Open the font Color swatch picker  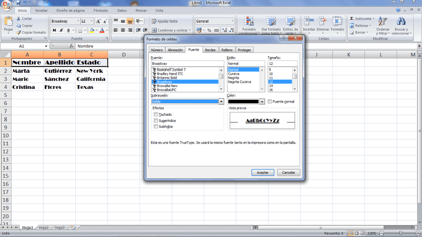262,101
